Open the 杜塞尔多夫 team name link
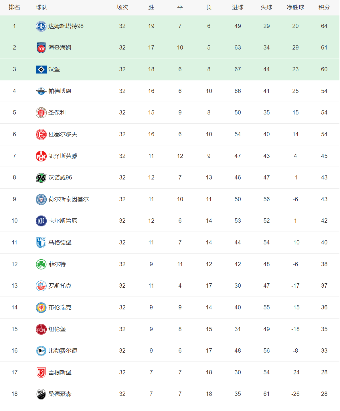Viewport: 340px width, 411px height. 63,135
